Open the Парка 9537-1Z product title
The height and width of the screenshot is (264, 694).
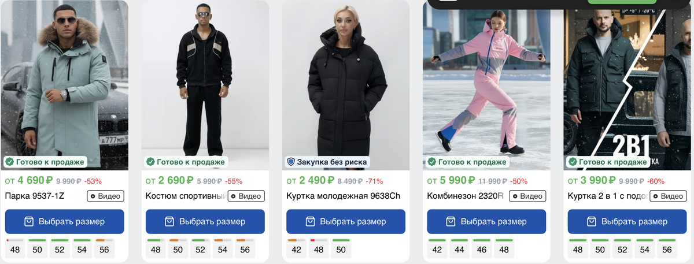tap(35, 196)
